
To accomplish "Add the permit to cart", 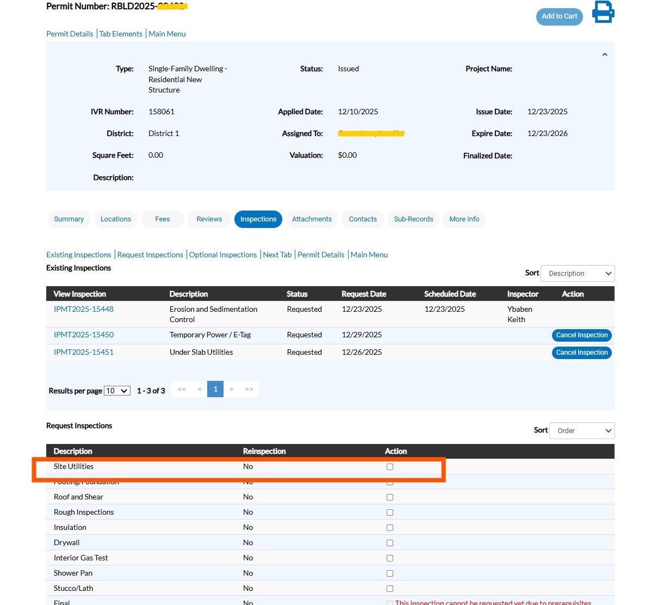I will [x=559, y=16].
